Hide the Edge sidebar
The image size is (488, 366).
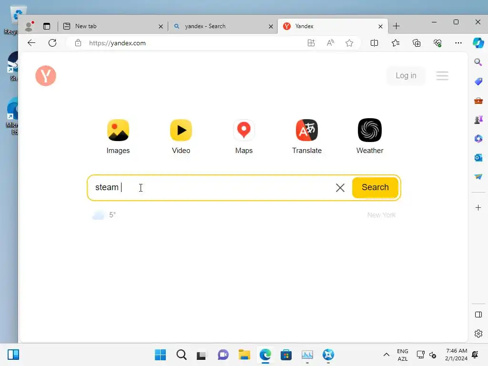(x=478, y=315)
